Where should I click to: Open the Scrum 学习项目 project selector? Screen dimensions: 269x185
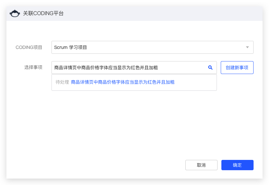coord(152,47)
